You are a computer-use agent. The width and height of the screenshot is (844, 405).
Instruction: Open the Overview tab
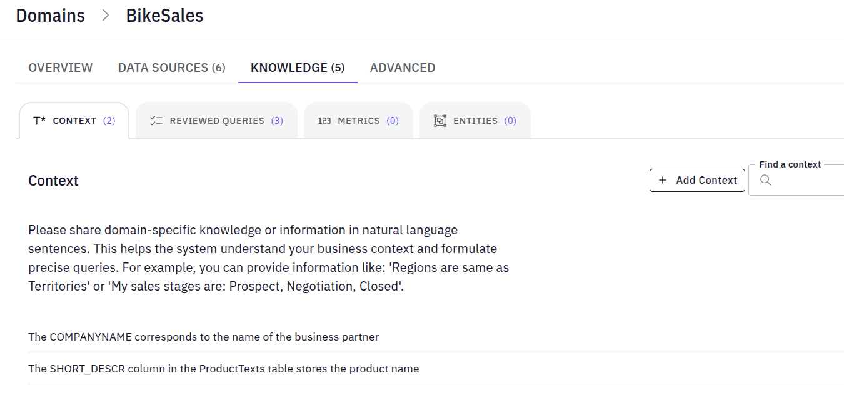pyautogui.click(x=60, y=67)
